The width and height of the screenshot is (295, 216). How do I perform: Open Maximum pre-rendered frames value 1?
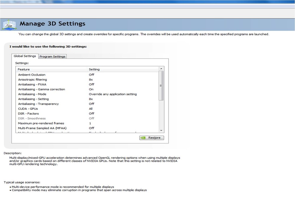[90, 123]
